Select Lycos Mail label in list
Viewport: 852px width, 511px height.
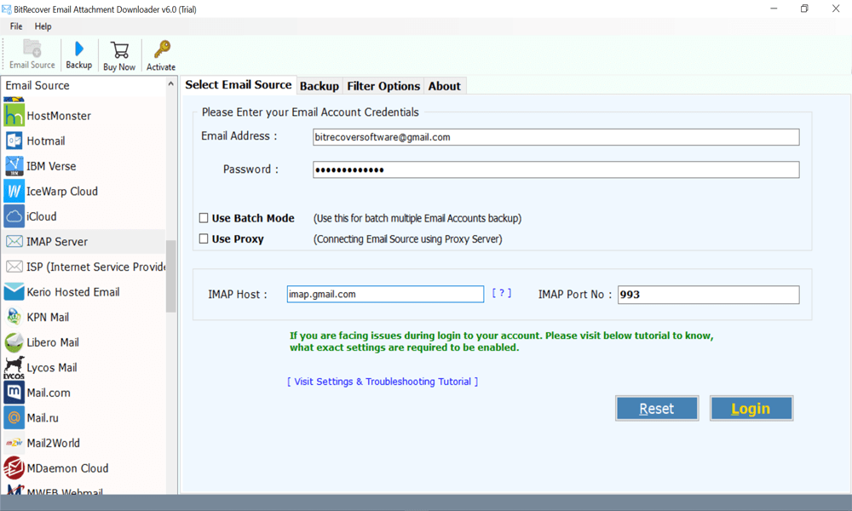[52, 368]
